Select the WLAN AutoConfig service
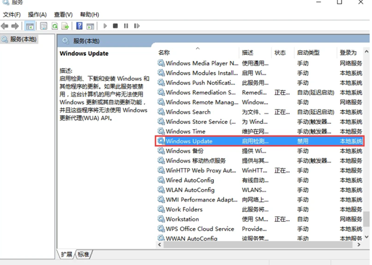This screenshot has width=372, height=265. [260, 190]
